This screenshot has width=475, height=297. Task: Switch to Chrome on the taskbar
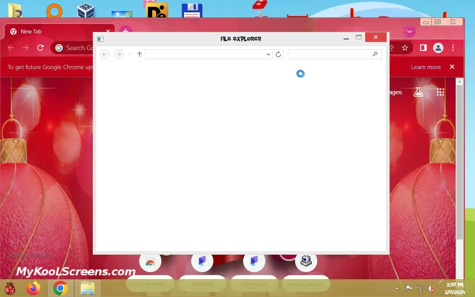(60, 288)
